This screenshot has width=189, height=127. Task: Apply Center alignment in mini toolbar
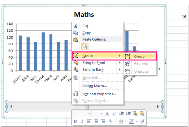point(96,121)
